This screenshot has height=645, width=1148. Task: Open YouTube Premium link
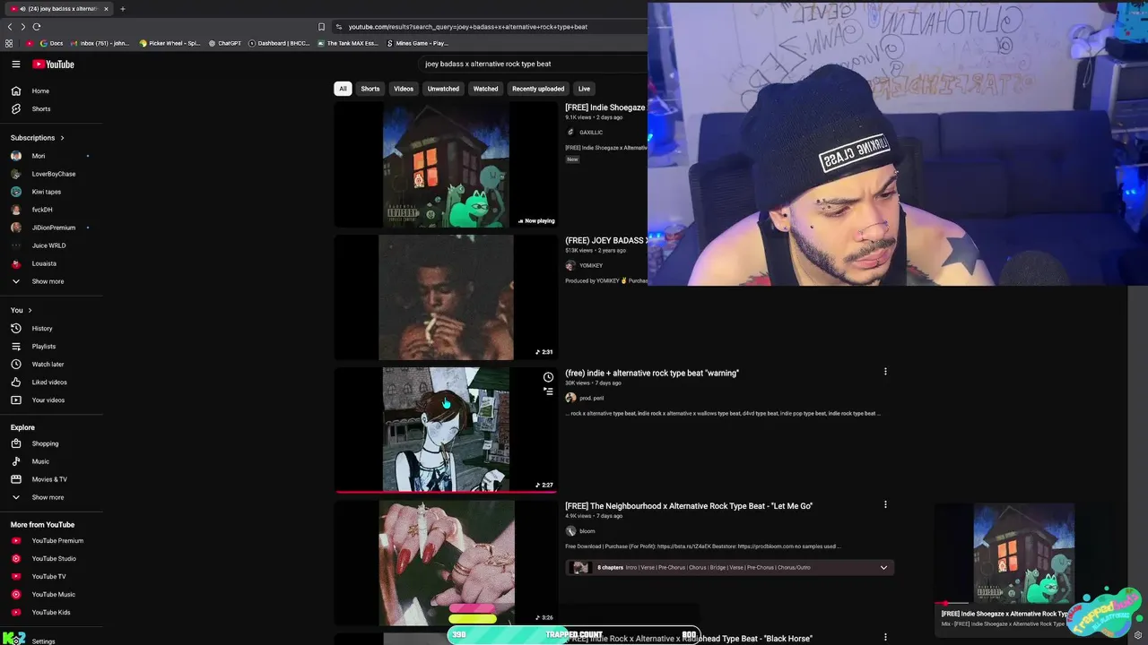coord(47,540)
